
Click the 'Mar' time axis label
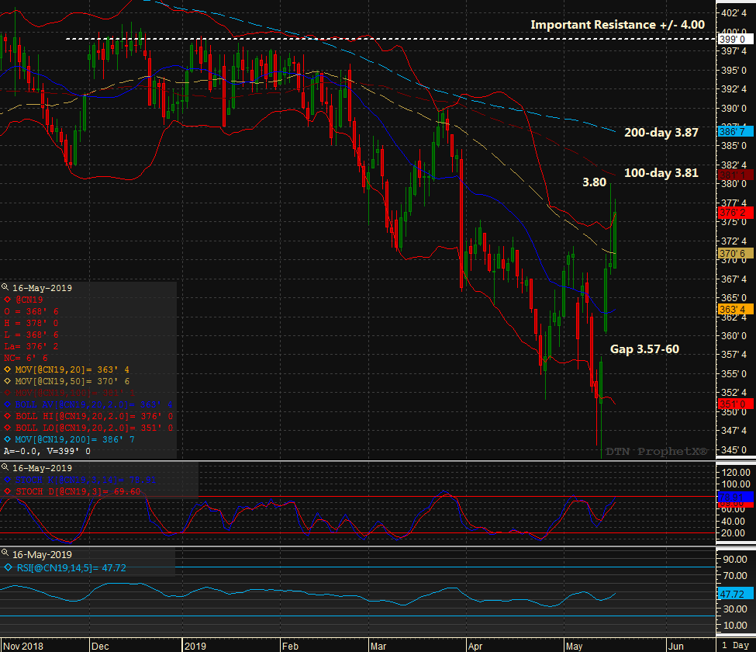pos(378,646)
